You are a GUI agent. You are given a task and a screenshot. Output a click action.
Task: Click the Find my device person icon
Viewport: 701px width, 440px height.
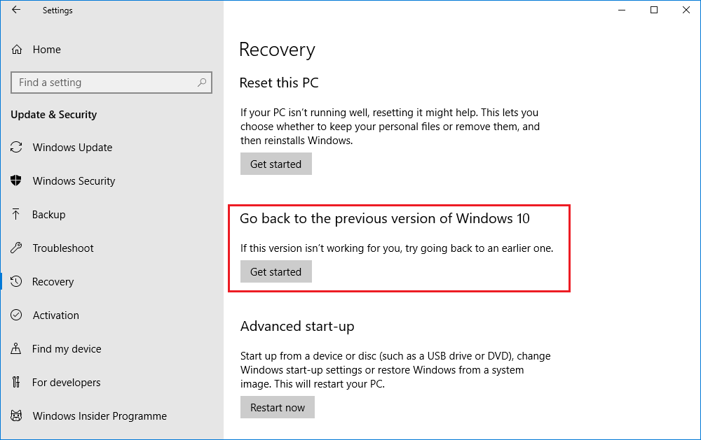16,348
